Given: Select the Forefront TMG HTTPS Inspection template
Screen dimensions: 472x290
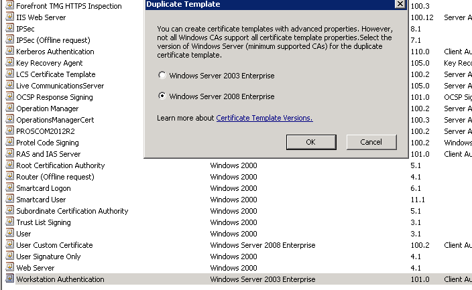Looking at the screenshot, I should point(68,6).
